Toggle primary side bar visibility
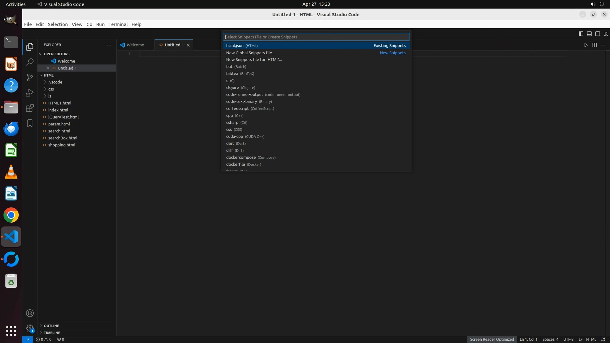 point(581,34)
